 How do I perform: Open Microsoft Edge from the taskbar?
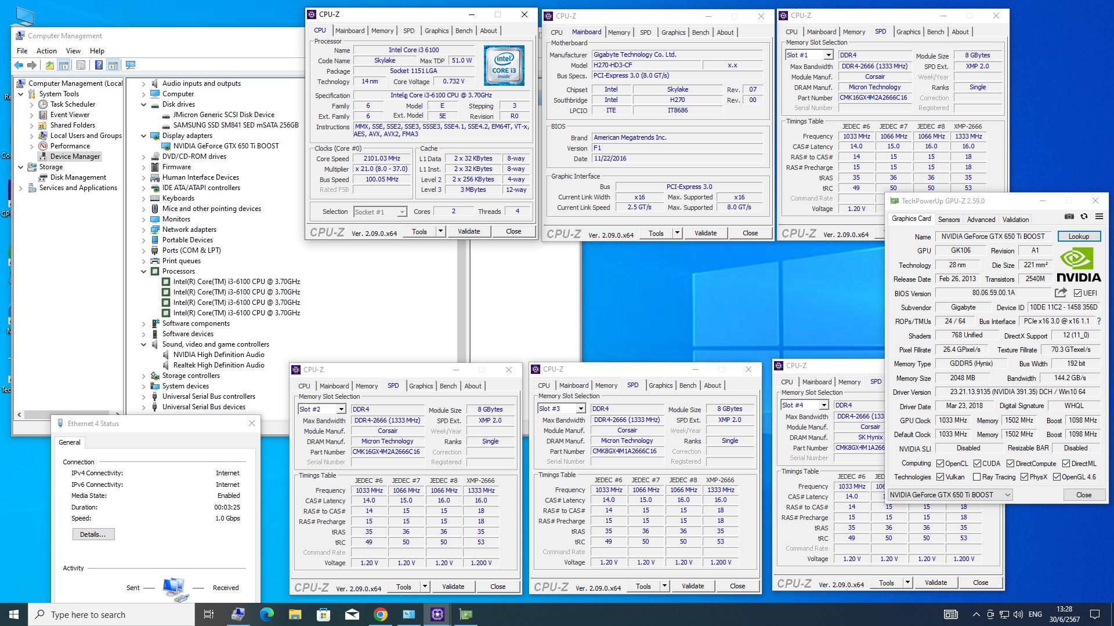tap(266, 614)
